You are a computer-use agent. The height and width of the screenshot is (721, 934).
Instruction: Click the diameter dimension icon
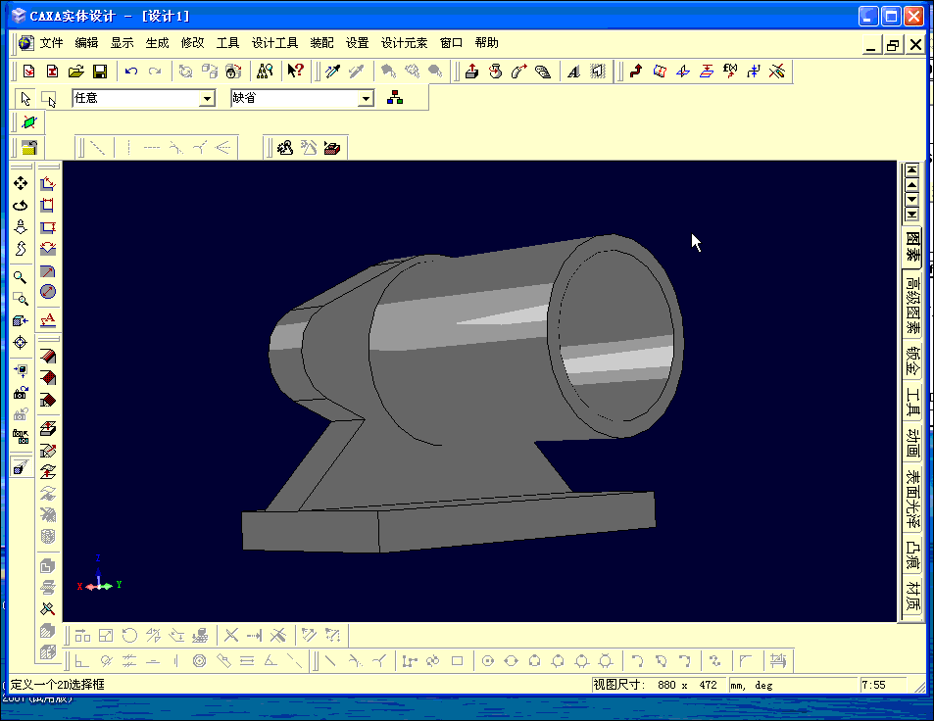pyautogui.click(x=48, y=292)
